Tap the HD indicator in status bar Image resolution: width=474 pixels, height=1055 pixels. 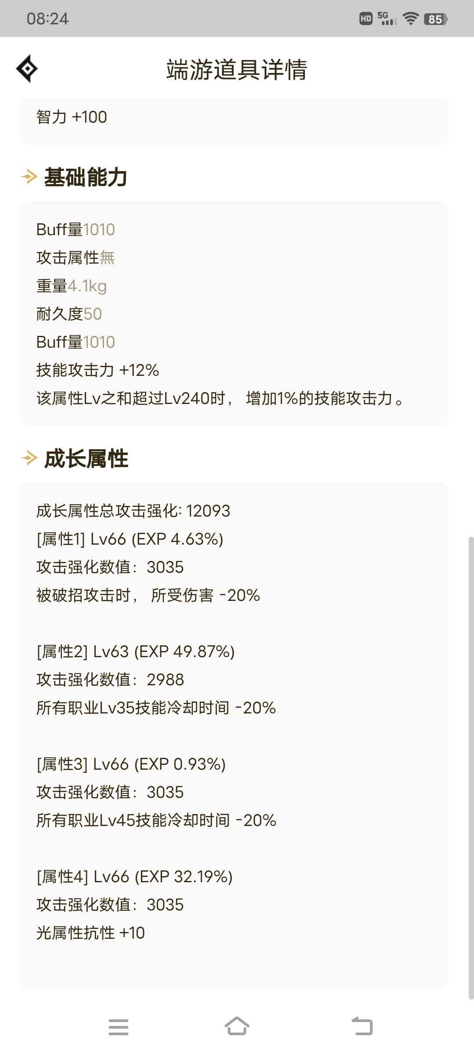click(x=366, y=18)
